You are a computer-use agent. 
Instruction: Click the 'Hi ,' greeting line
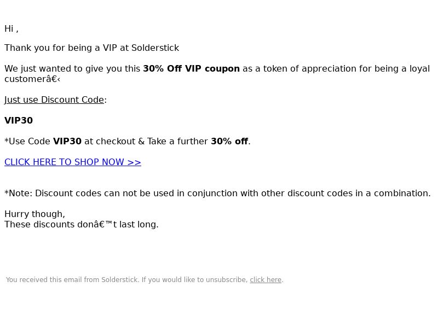tap(11, 29)
